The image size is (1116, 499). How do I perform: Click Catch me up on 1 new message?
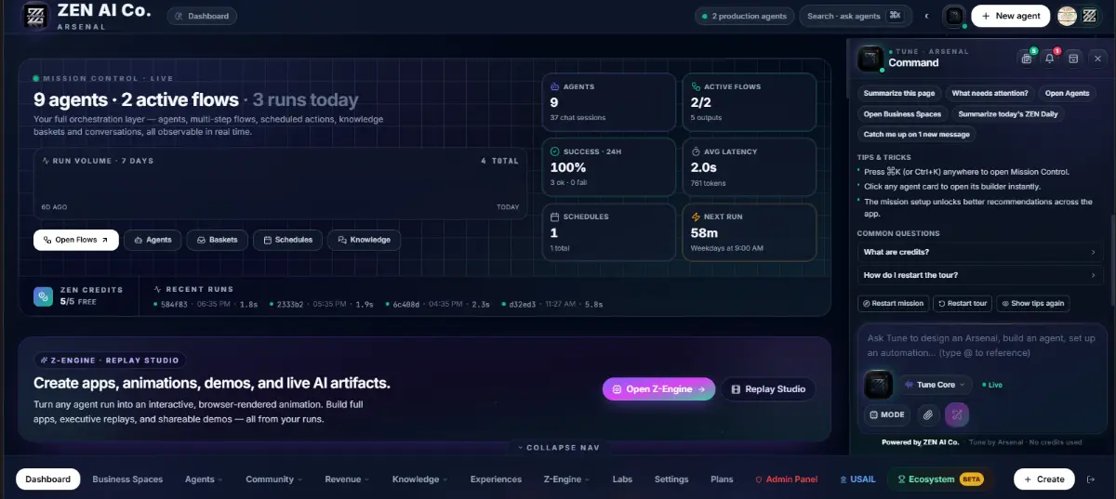(x=916, y=134)
